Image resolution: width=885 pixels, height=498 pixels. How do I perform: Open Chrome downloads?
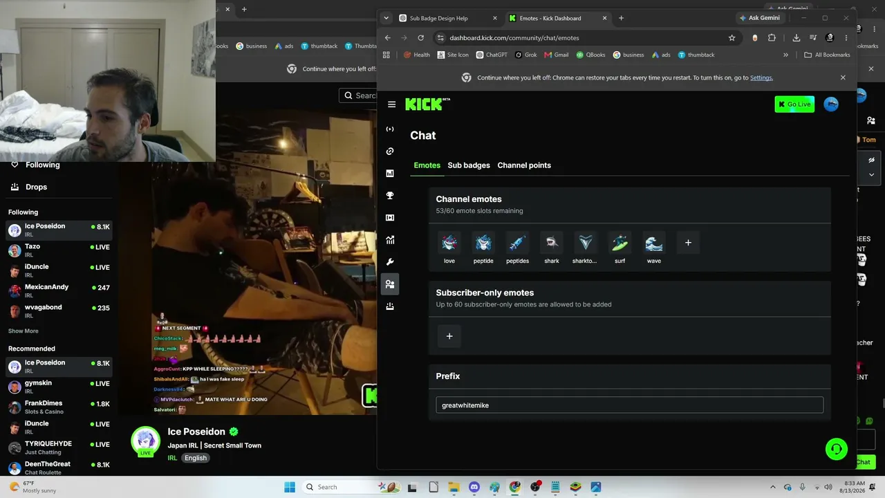coord(796,38)
